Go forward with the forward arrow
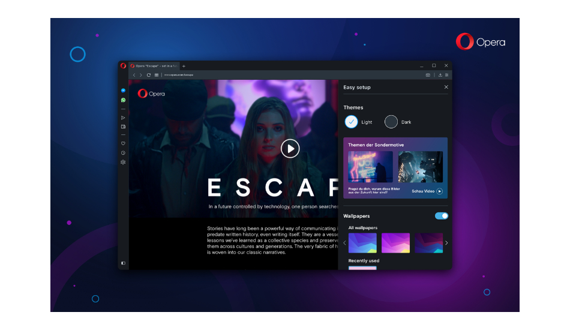Image resolution: width=570 pixels, height=330 pixels. (140, 75)
